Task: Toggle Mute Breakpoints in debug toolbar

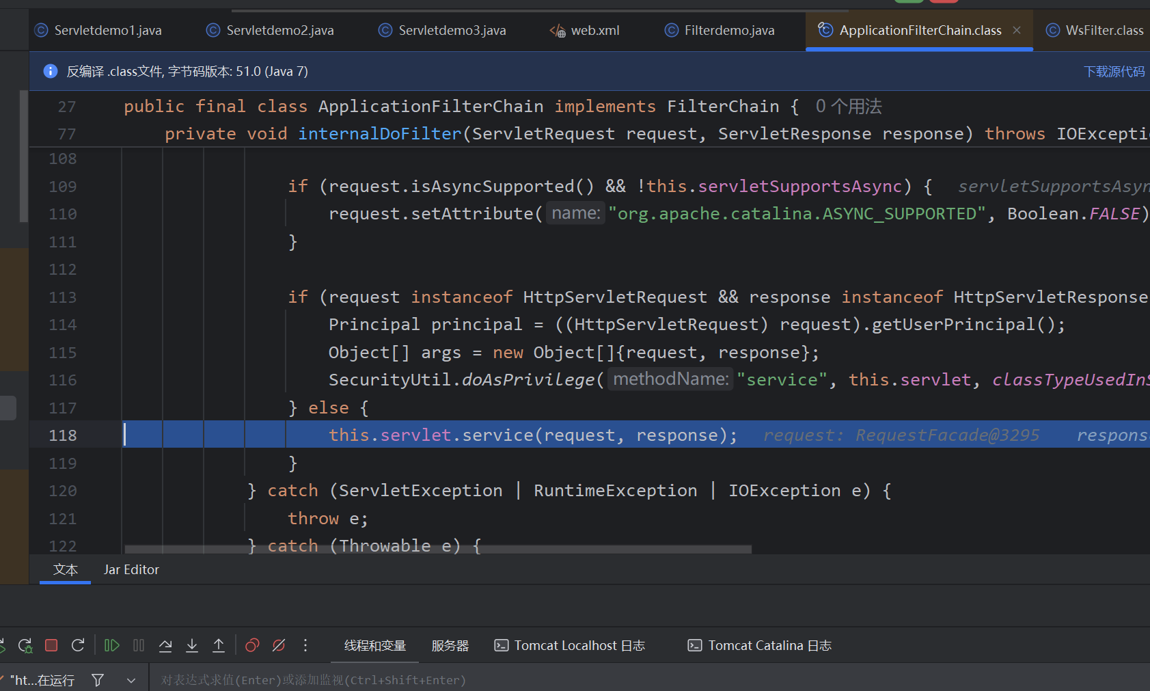Action: point(279,645)
